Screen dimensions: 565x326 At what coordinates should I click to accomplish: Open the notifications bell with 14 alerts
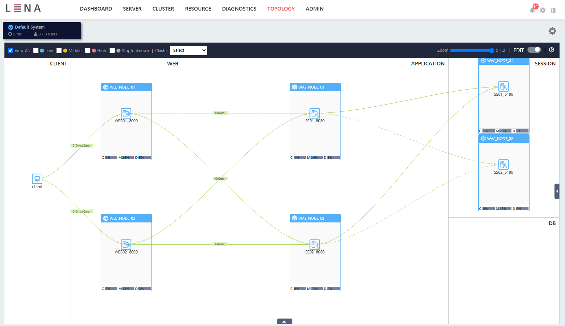pyautogui.click(x=532, y=10)
